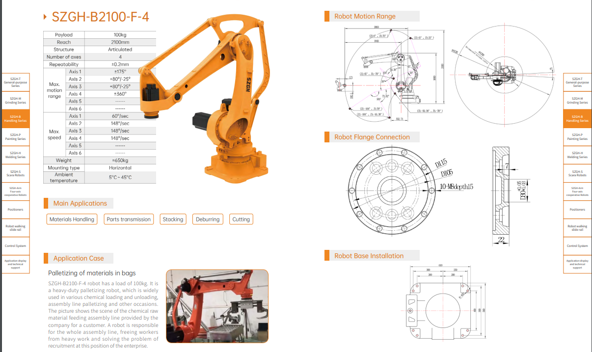The width and height of the screenshot is (592, 352).
Task: Click the ≈650kg weight value
Action: 120,160
